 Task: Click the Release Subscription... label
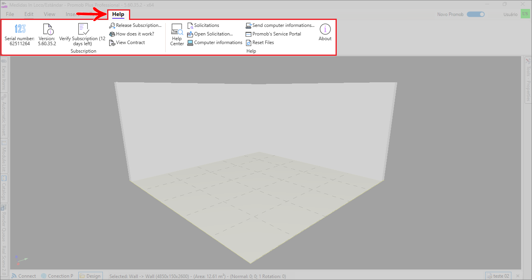click(x=139, y=25)
